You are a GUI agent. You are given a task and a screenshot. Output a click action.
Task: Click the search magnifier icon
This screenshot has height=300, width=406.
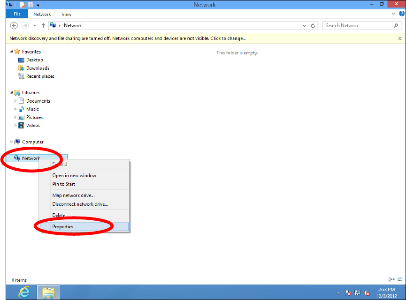(x=396, y=25)
